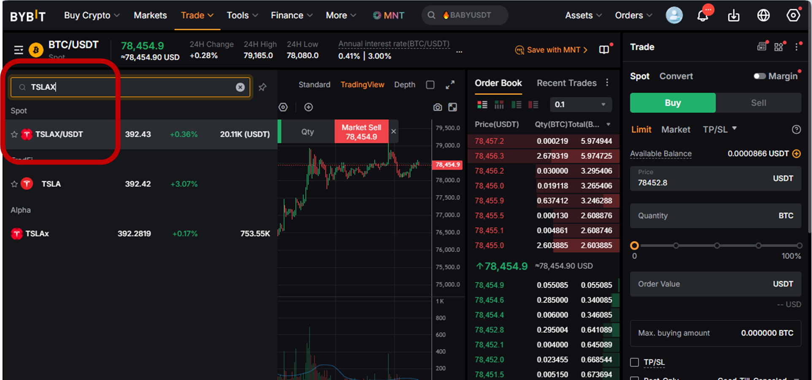Open Trade panel layout grid icon
Screen dimensions: 812x380
tap(779, 47)
